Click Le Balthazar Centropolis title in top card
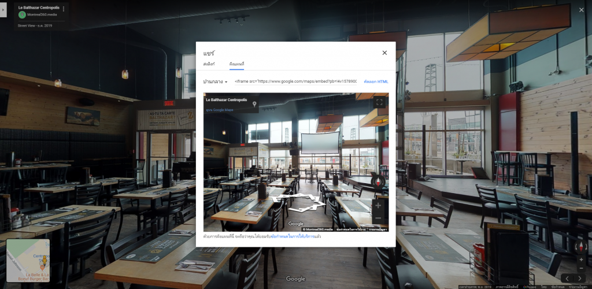This screenshot has width=592, height=289. click(x=39, y=8)
